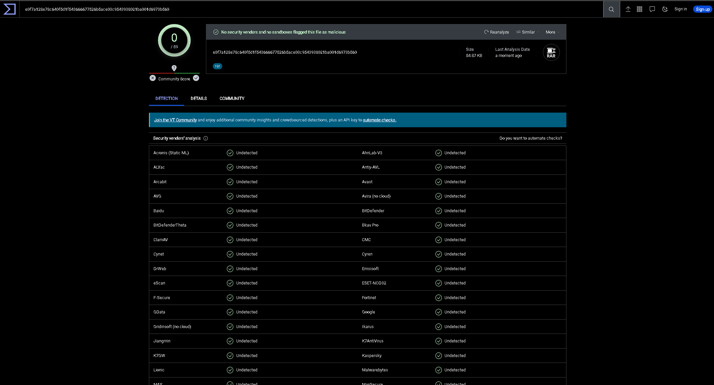Open the automate checks link
The width and height of the screenshot is (714, 385).
tap(380, 120)
